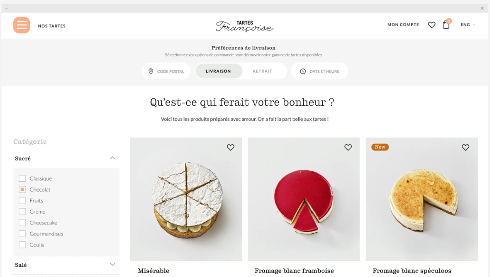Viewport: 490px width, 277px height.
Task: Uncheck the Chocolat checkbox
Action: (x=22, y=190)
